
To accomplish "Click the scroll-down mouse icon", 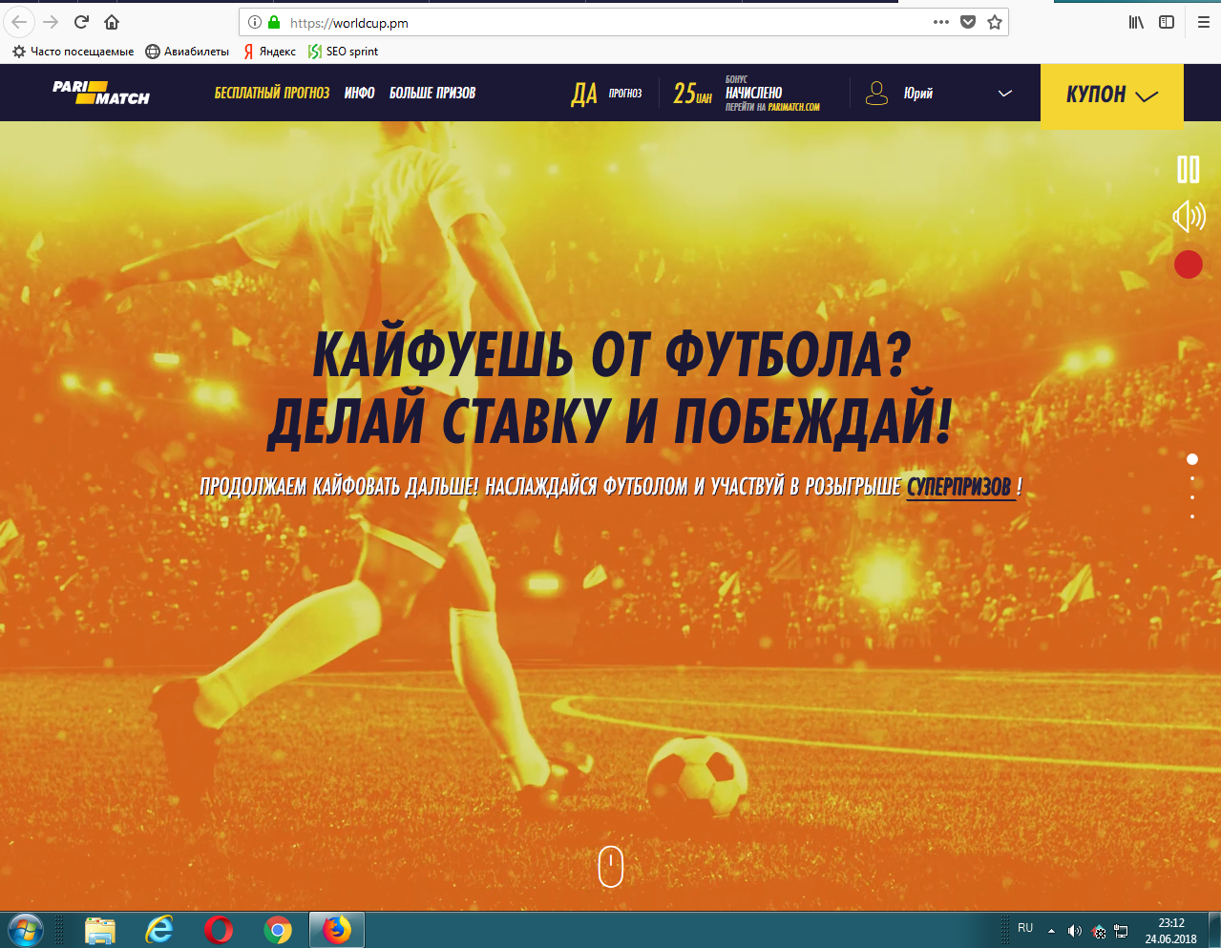I will click(x=611, y=866).
